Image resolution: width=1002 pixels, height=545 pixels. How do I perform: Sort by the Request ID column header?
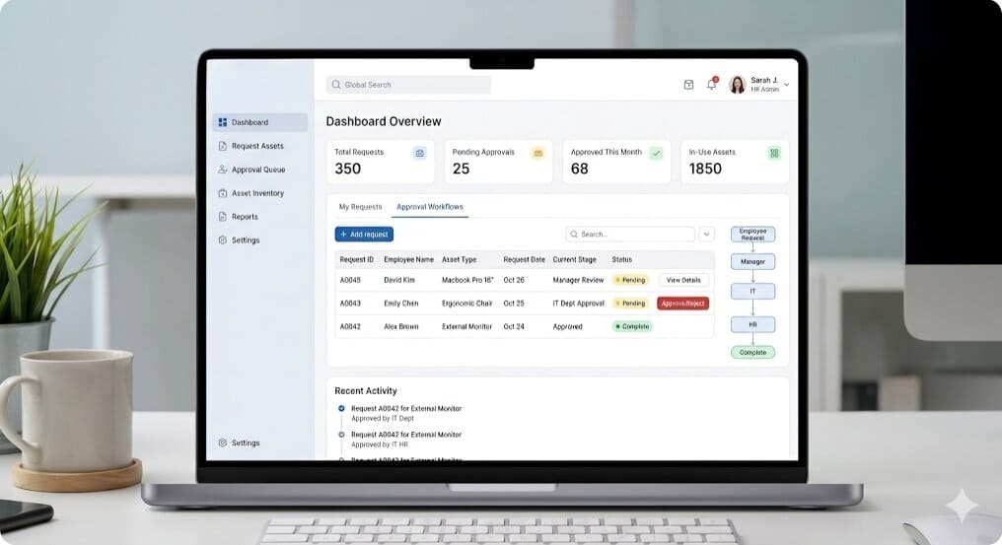(357, 259)
